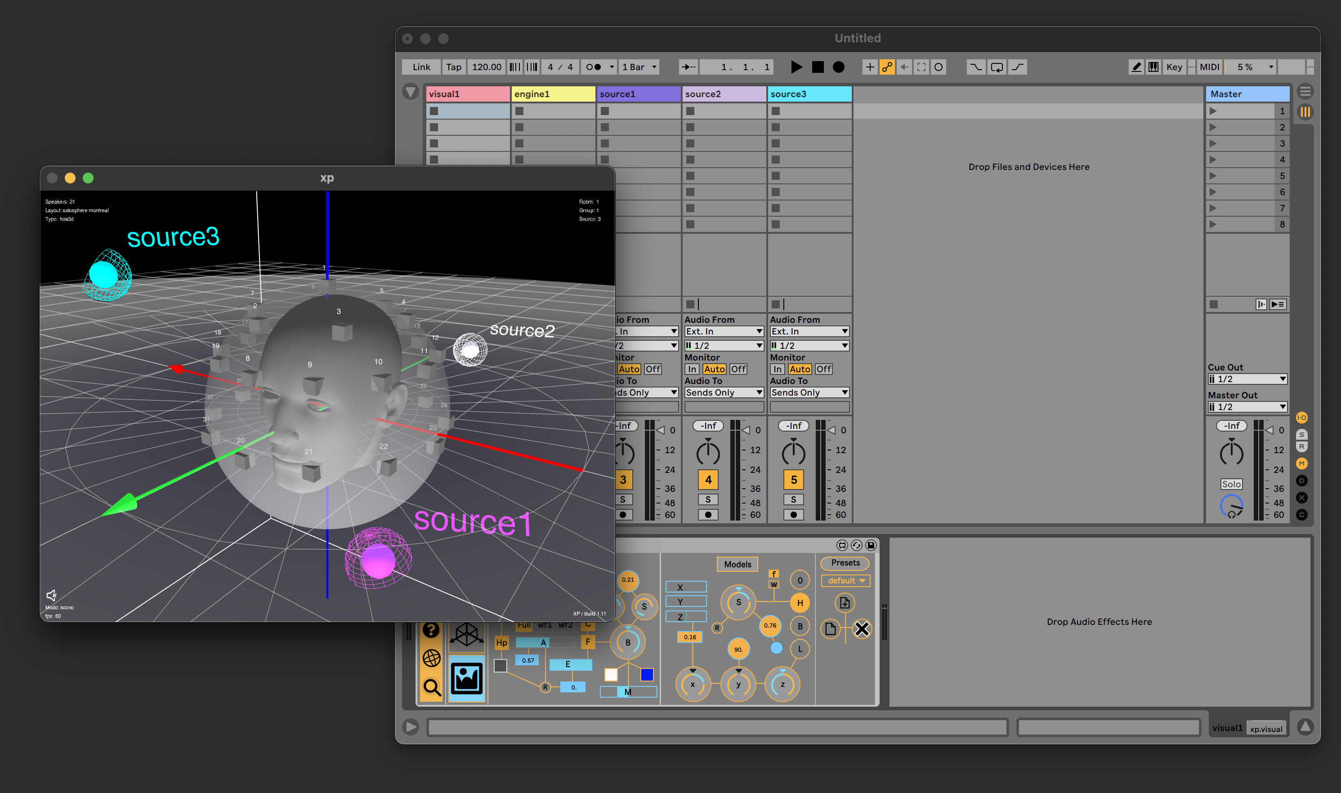
Task: Toggle the Follow arrow icon in transport
Action: [x=688, y=67]
